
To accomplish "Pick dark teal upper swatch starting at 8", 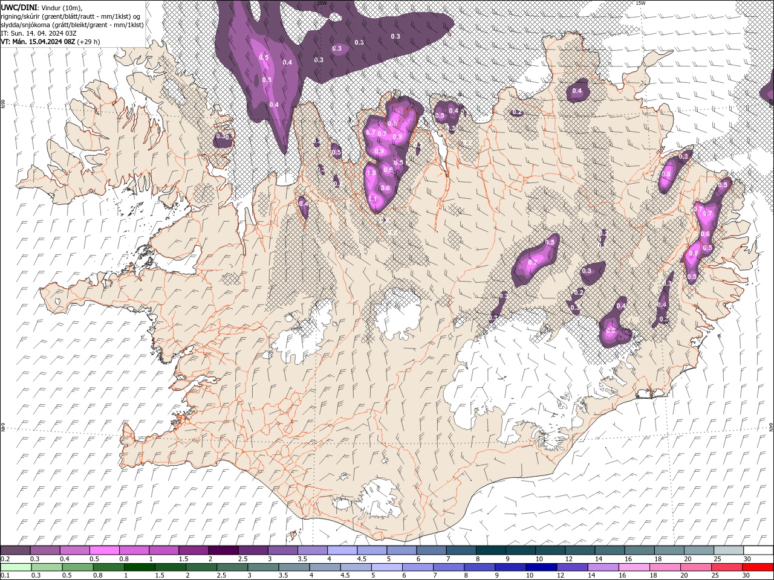I will point(491,550).
